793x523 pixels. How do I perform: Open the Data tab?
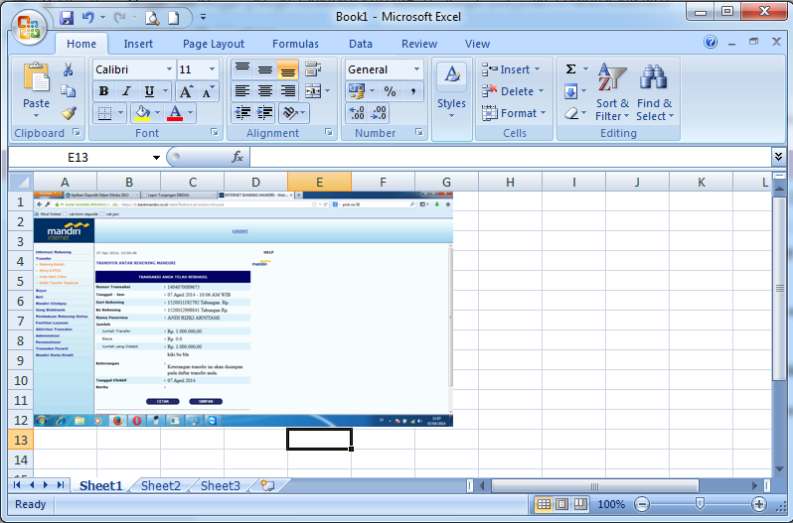pyautogui.click(x=361, y=44)
